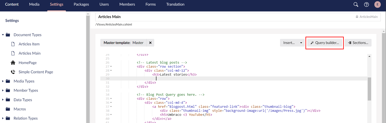The width and height of the screenshot is (386, 123).
Task: Click the Document Types folder icon
Action: [8, 35]
